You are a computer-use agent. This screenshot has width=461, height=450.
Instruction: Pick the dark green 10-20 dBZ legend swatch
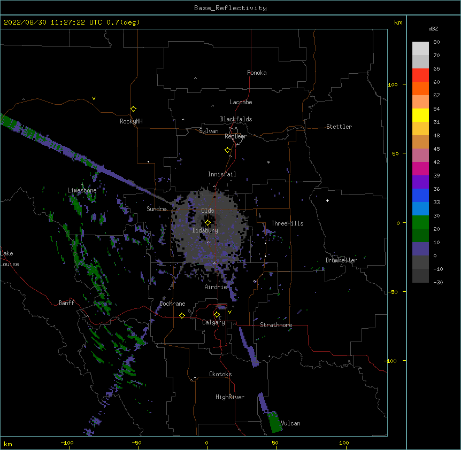tap(420, 235)
